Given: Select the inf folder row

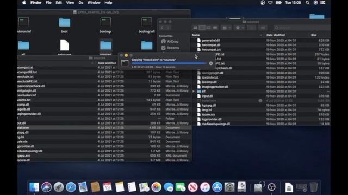Looking at the screenshot, I should click(x=261, y=92).
